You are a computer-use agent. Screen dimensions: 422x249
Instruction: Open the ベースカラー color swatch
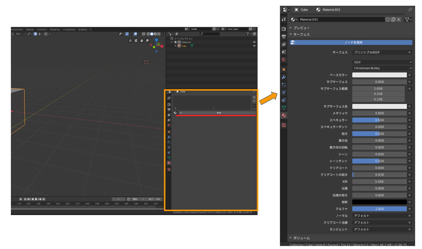379,74
